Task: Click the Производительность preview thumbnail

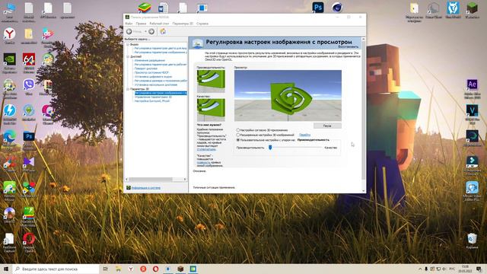Action: pos(211,81)
